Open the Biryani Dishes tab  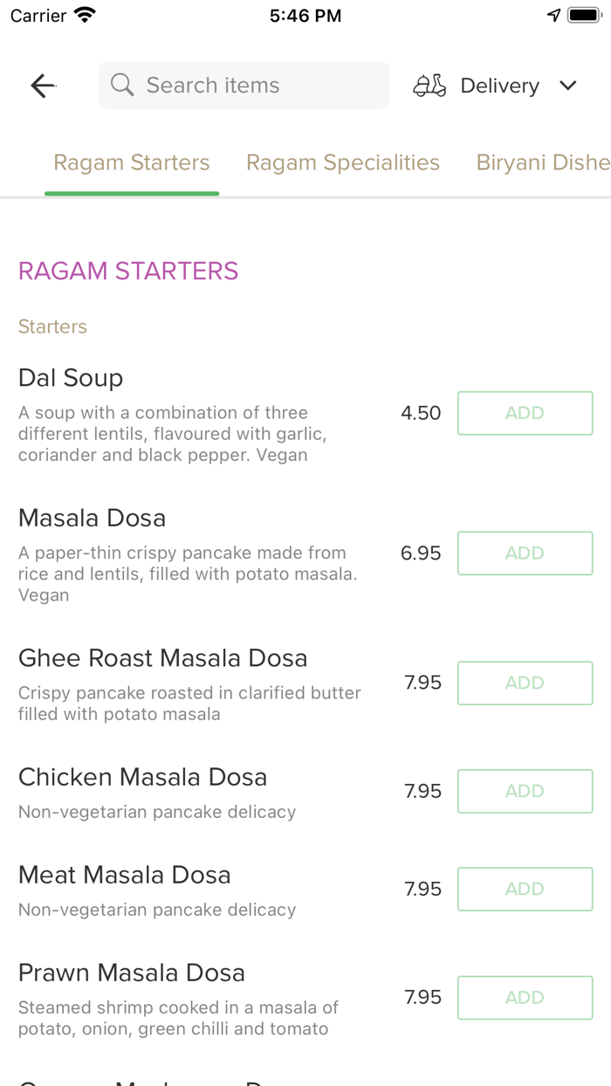[x=542, y=162]
